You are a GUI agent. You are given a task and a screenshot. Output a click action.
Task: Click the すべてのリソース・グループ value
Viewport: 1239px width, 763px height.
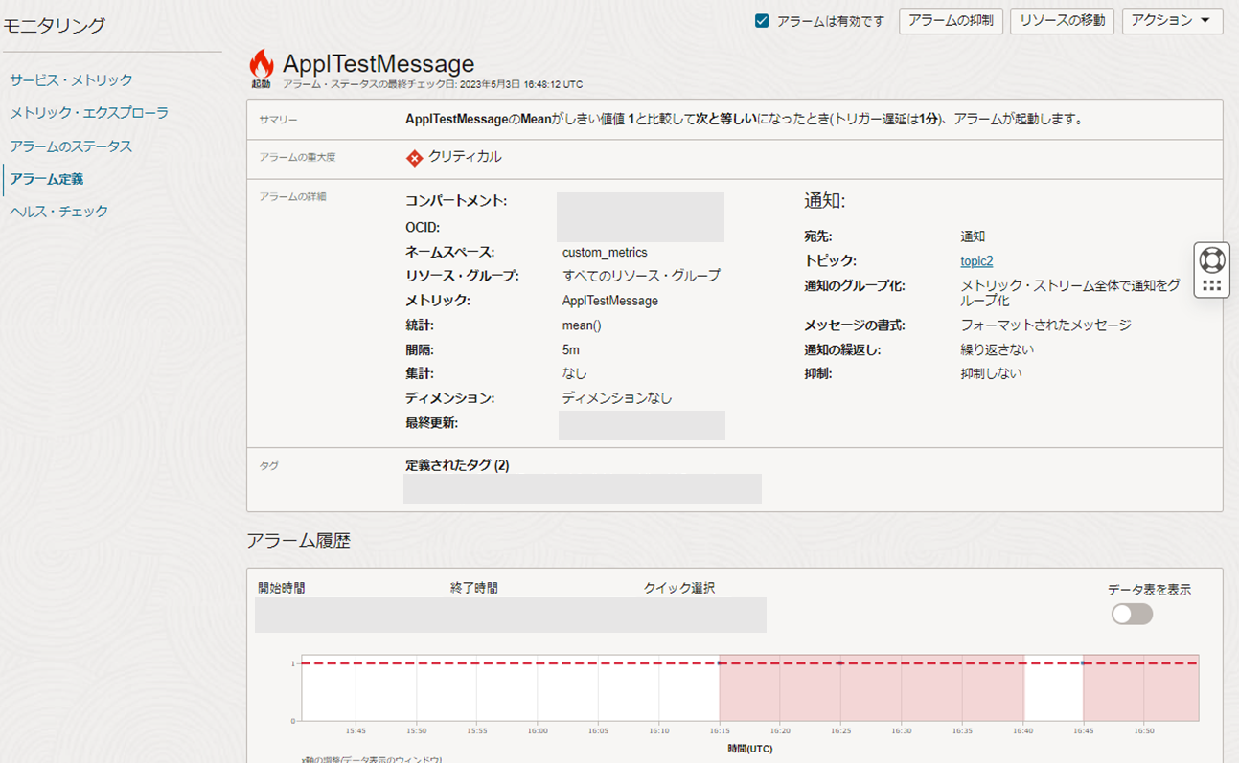pos(641,276)
